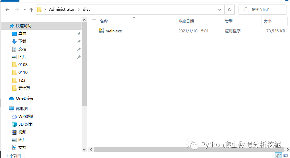290x158 pixels.
Task: Select the main.exe file name
Action: tap(114, 31)
